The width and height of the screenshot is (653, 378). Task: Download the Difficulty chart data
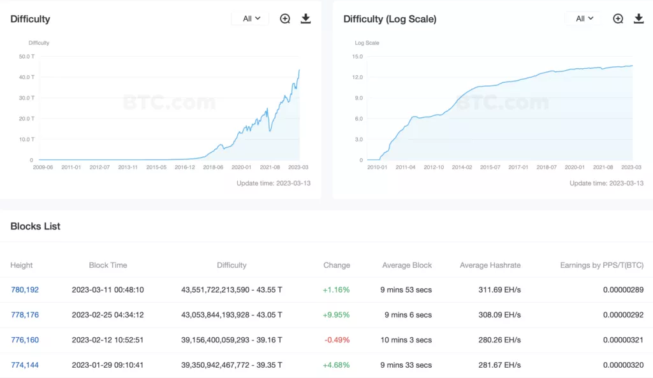(305, 18)
